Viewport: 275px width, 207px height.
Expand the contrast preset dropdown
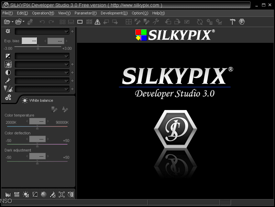[x=42, y=73]
